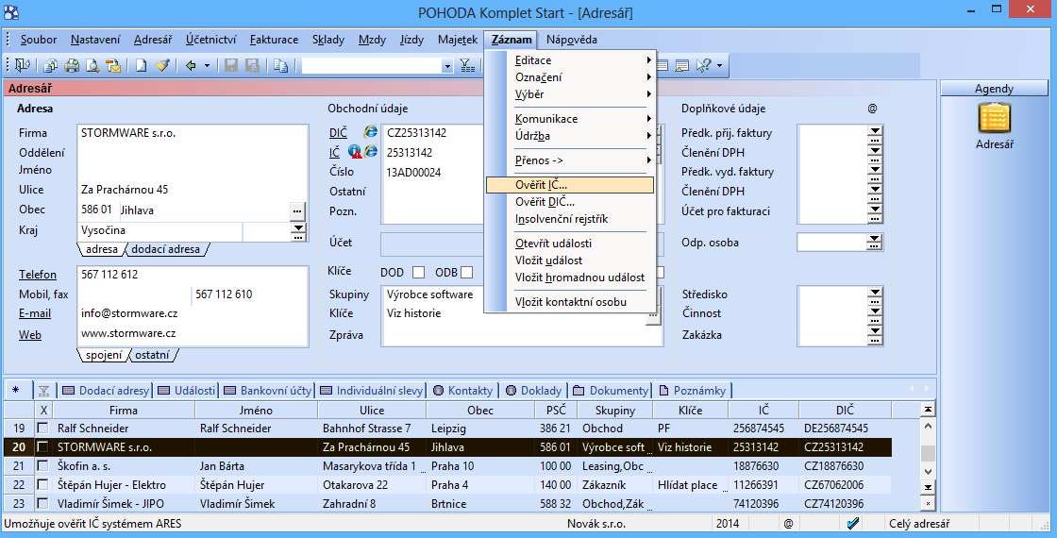
Task: Click the Firma column header
Action: (x=124, y=410)
